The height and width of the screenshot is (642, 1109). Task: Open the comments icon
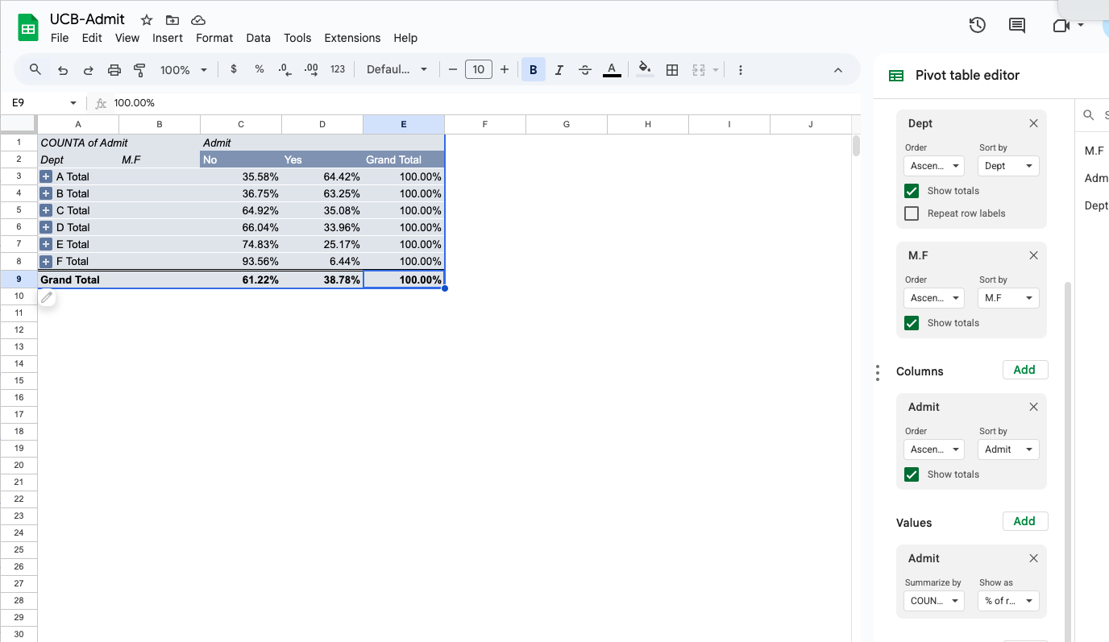point(1017,25)
